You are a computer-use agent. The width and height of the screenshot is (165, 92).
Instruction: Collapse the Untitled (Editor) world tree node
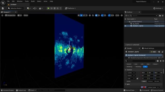tap(128, 21)
